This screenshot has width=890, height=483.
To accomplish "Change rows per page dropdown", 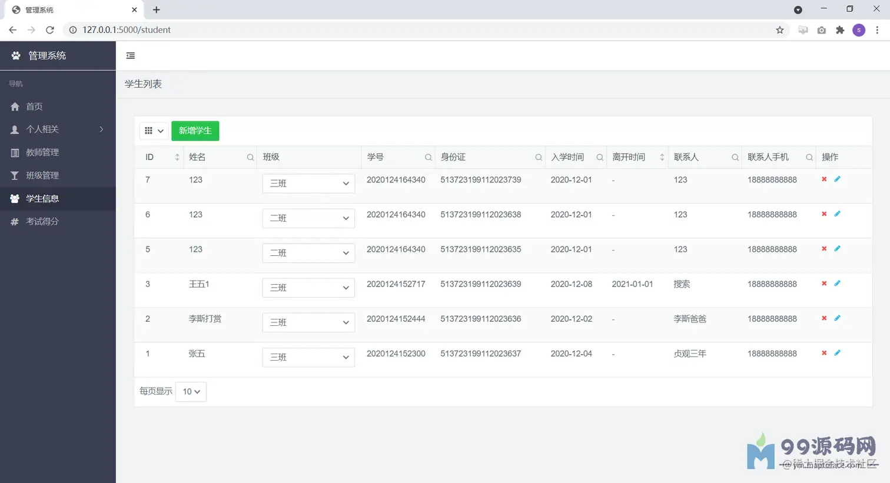I will (x=191, y=392).
